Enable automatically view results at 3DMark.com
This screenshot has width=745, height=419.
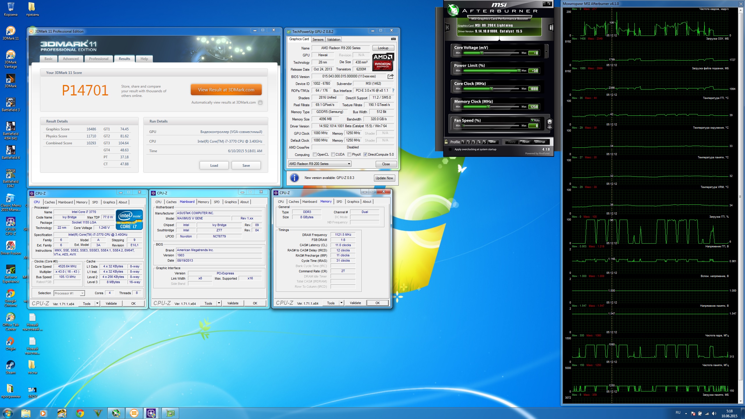click(x=260, y=102)
